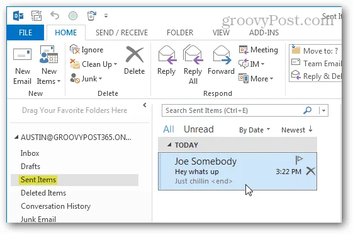Viewport: 353px width, 234px height.
Task: Undo the last action
Action: click(x=55, y=16)
